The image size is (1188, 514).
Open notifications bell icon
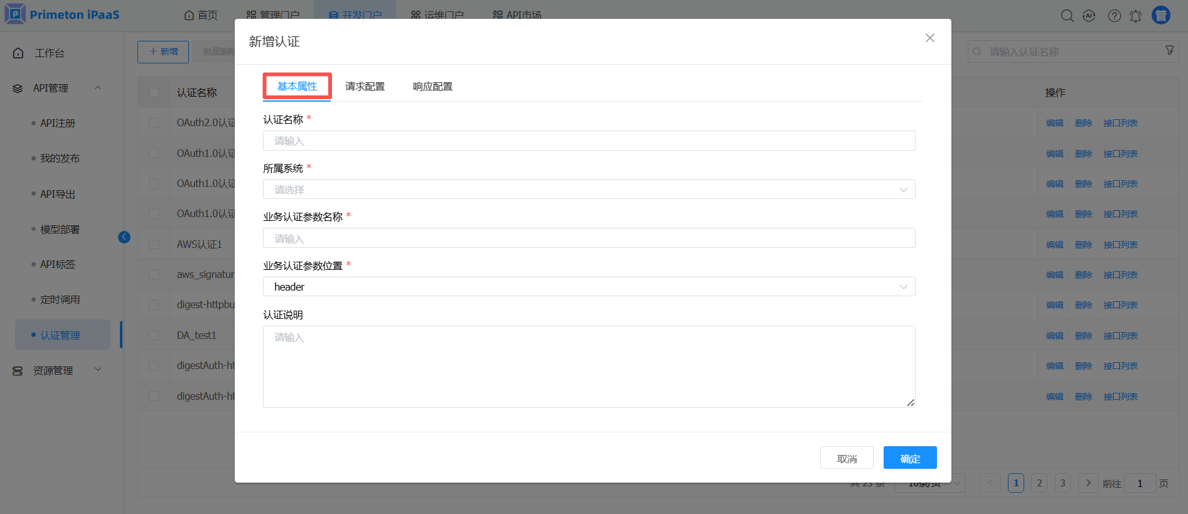1135,16
